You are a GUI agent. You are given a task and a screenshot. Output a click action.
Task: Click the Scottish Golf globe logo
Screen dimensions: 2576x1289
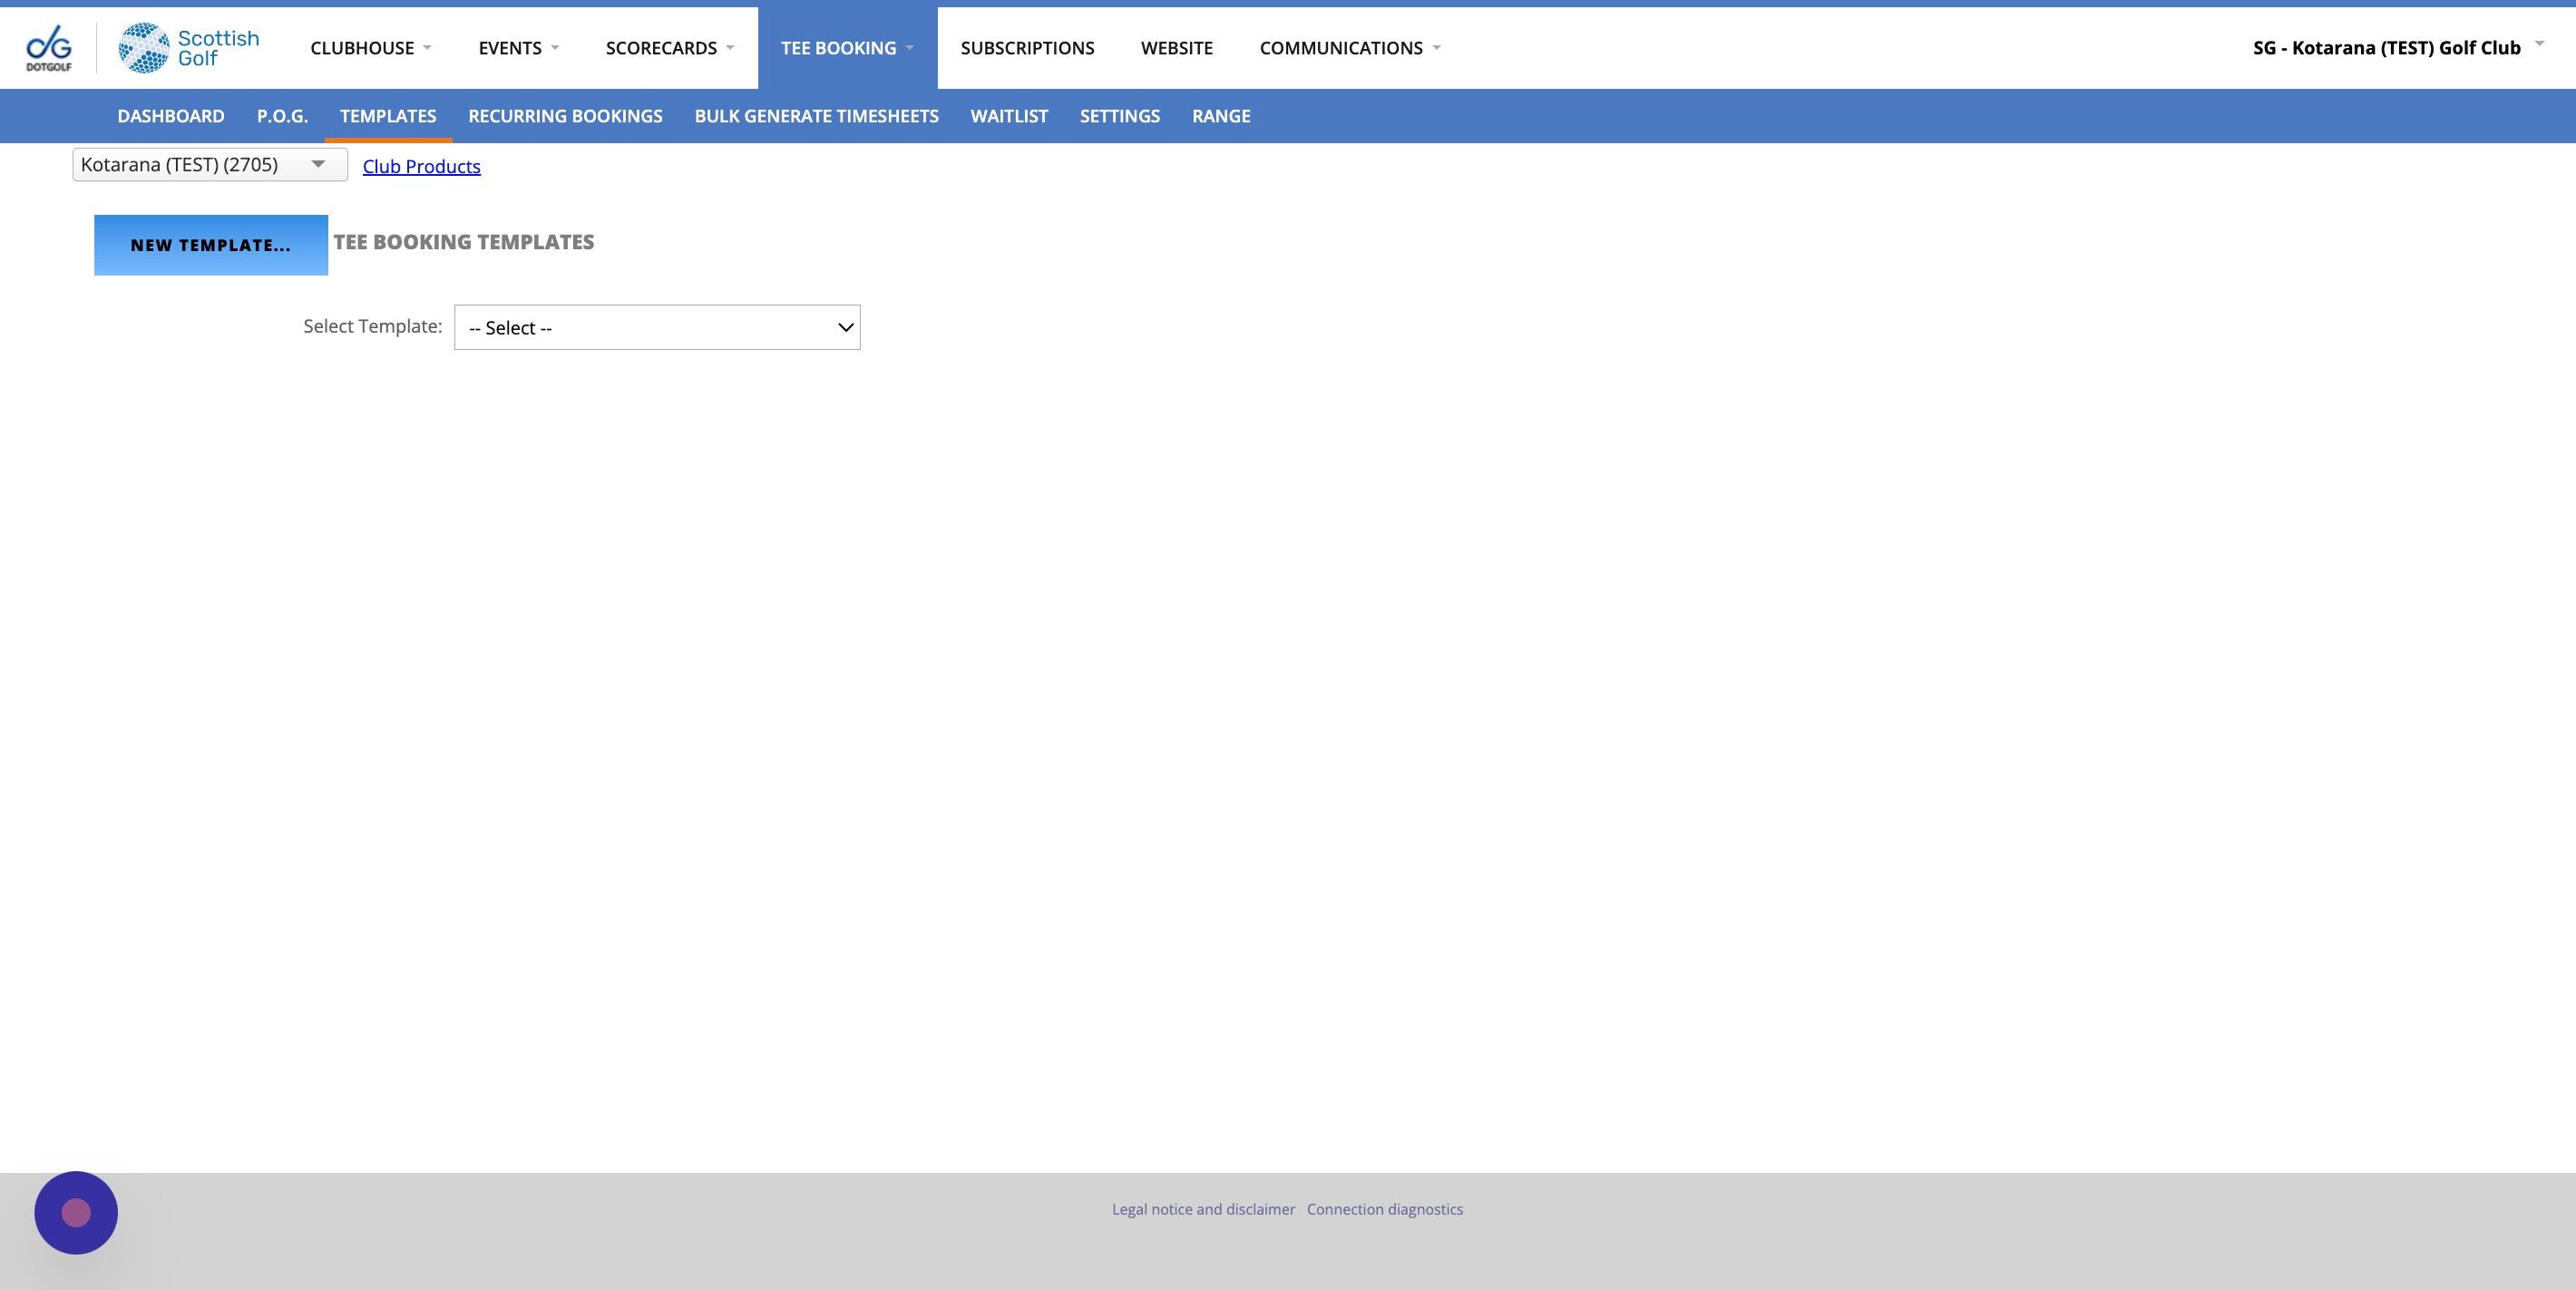(x=144, y=47)
